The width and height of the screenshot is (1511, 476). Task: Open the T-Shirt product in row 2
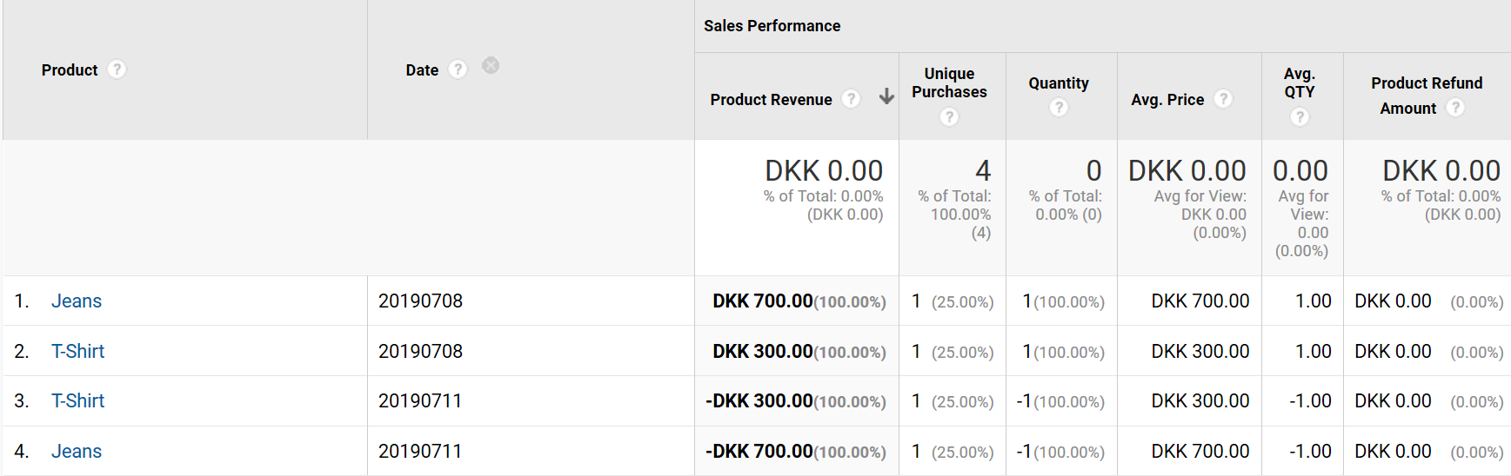[77, 352]
